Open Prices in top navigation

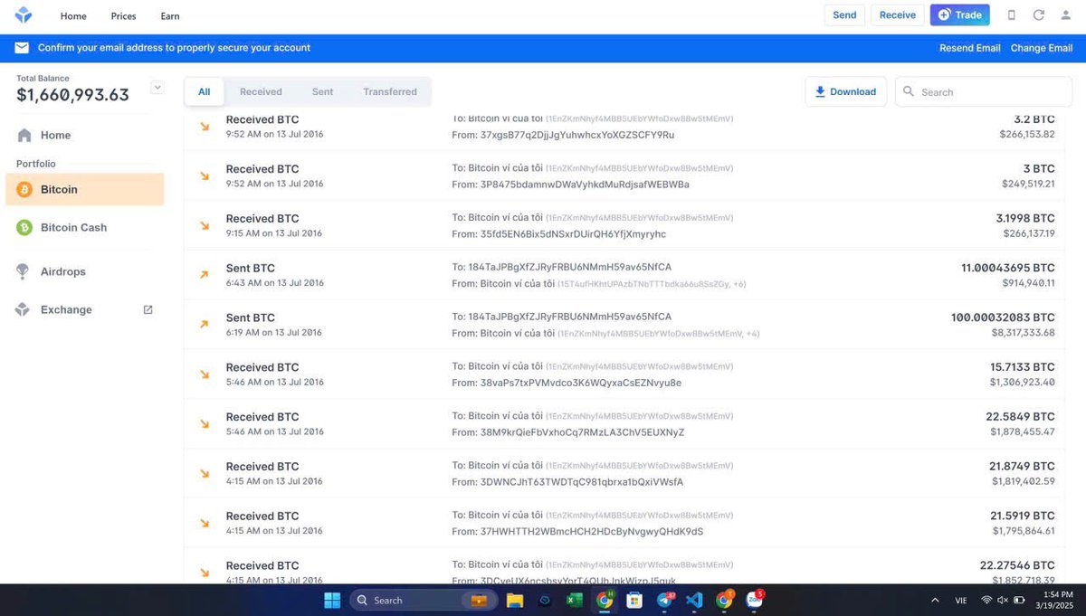pos(124,16)
